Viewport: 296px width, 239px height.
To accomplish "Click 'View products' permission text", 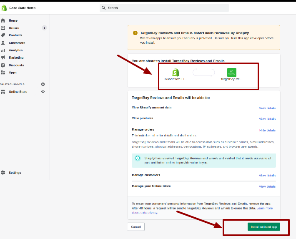I will (x=143, y=118).
